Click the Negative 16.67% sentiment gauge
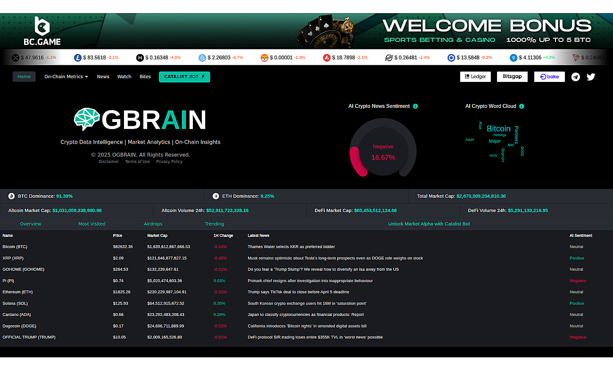The image size is (613, 371). point(383,147)
